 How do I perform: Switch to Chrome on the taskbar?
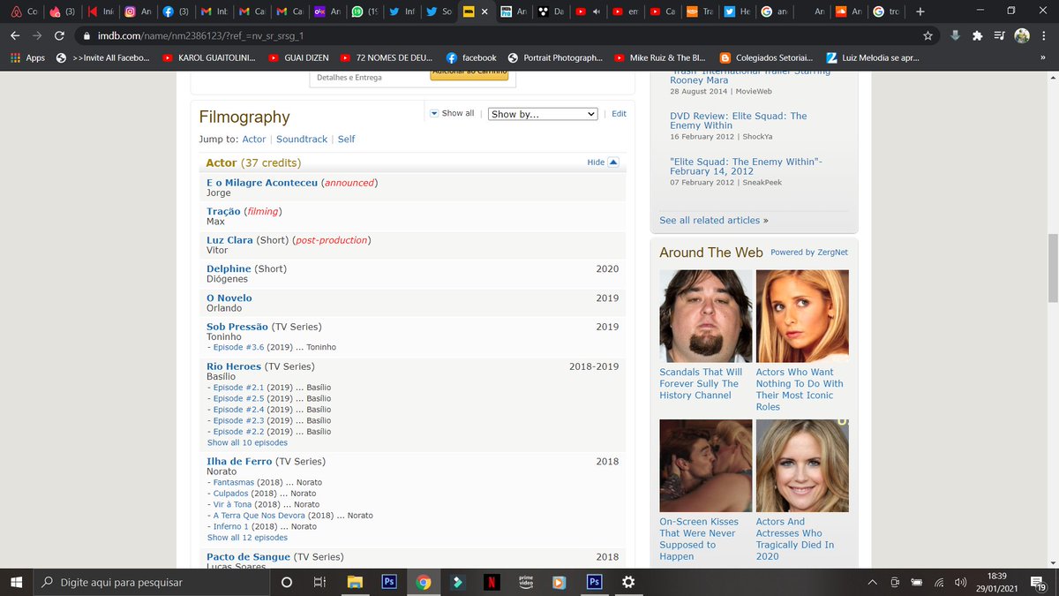coord(424,582)
